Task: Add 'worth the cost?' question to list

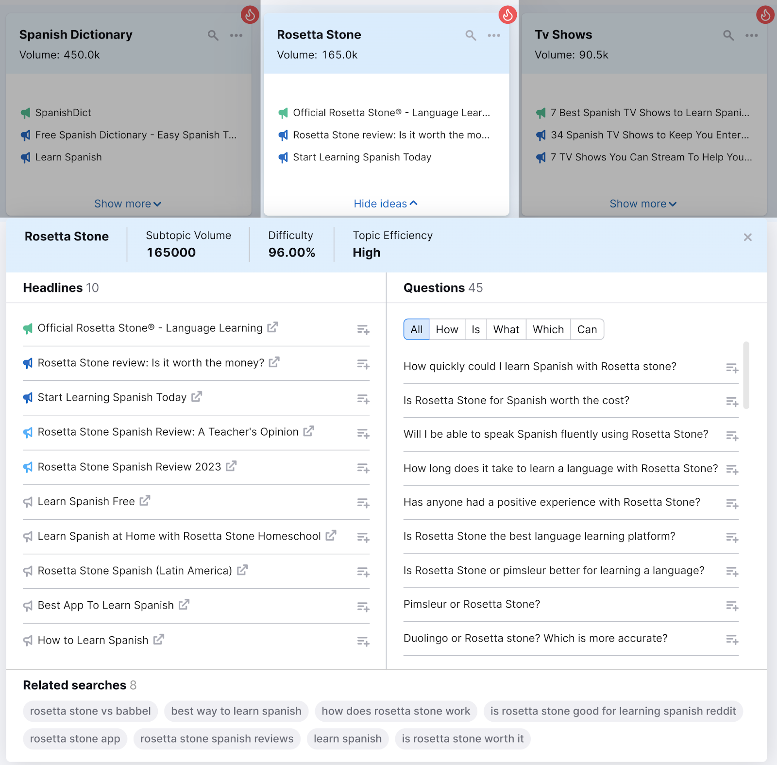Action: point(732,402)
